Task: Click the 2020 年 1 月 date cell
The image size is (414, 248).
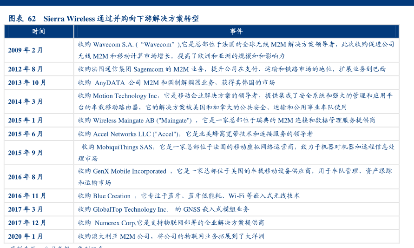Action: [26, 236]
